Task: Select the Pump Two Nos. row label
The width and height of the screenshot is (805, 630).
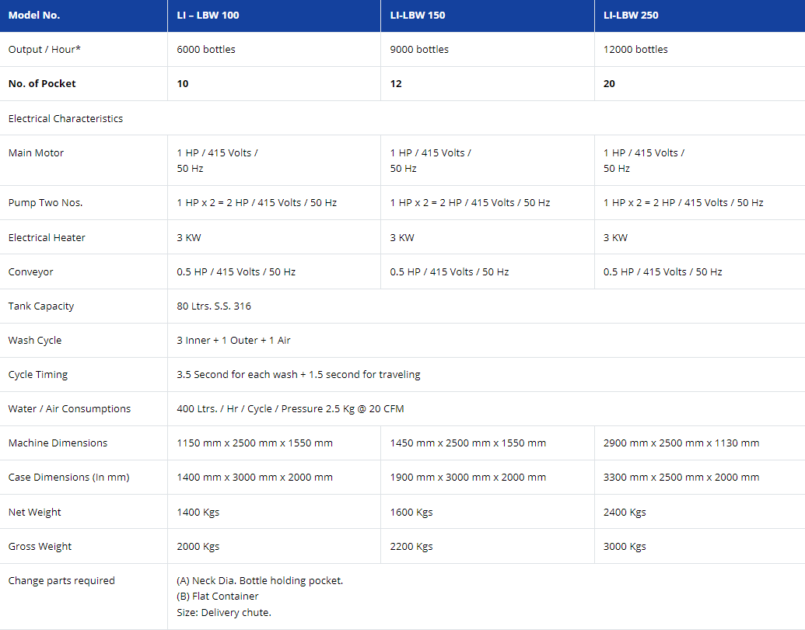Action: (45, 203)
